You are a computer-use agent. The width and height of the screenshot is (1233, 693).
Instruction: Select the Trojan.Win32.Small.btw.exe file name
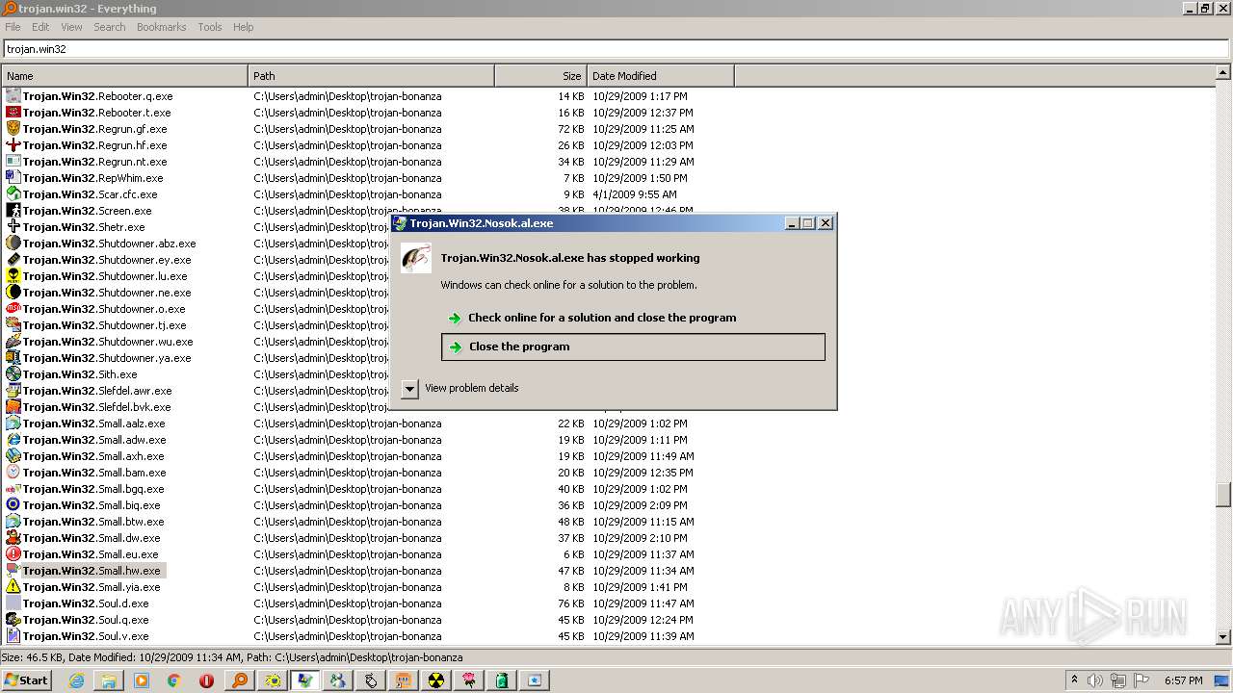[92, 522]
